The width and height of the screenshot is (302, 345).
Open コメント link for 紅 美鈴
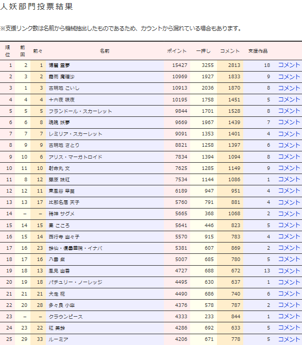click(289, 328)
